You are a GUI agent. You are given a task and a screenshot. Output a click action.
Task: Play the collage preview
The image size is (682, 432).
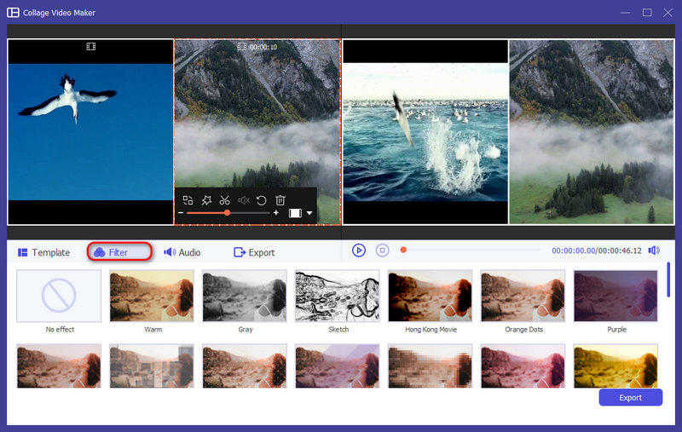coord(359,251)
